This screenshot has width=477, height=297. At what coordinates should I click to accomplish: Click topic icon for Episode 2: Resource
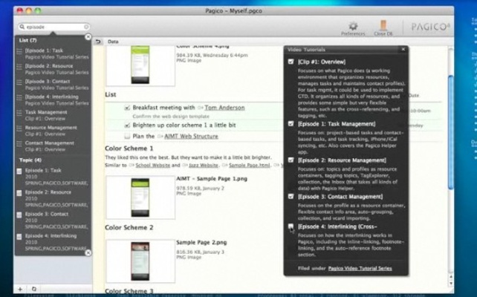point(19,193)
